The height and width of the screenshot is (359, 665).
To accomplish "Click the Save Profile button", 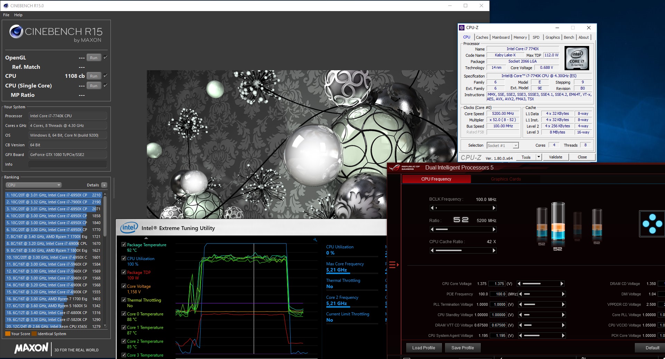I will (462, 348).
